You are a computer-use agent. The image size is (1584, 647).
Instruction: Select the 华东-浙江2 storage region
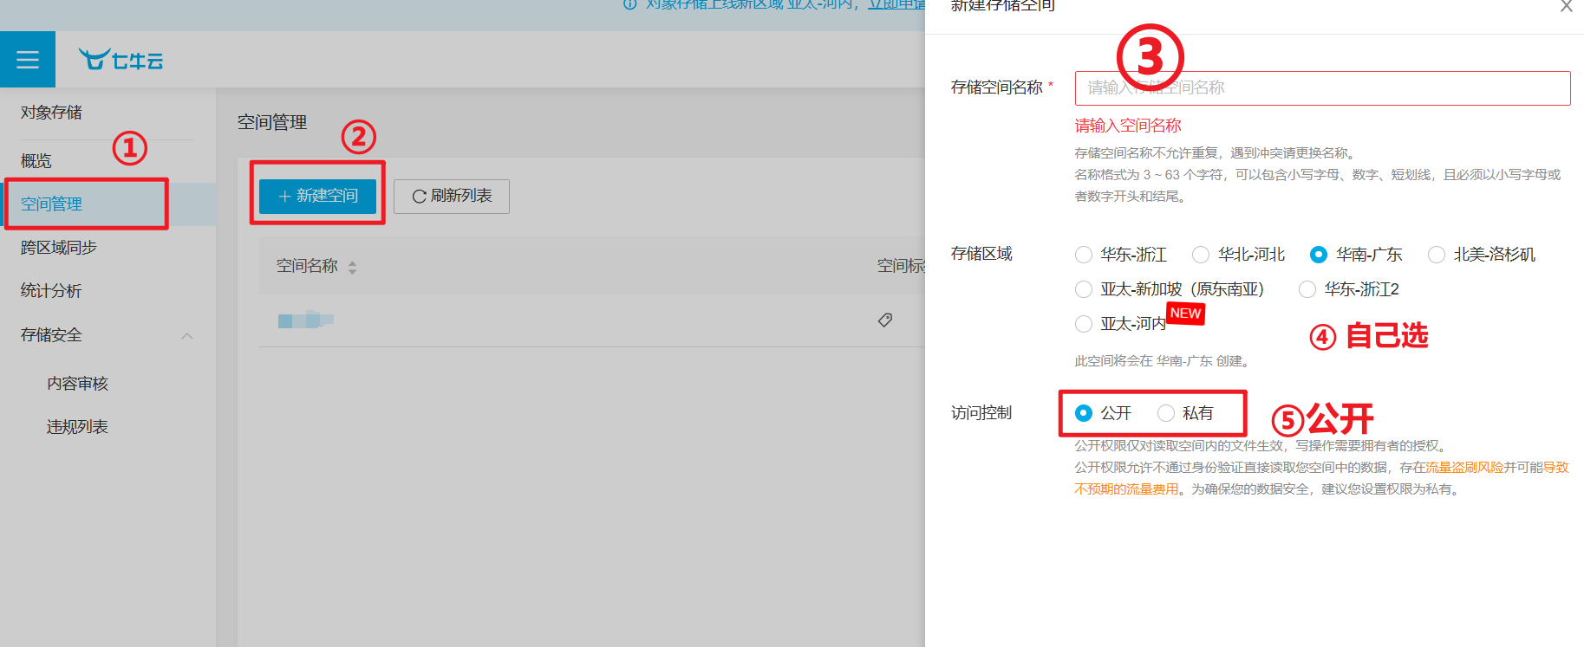pos(1307,289)
